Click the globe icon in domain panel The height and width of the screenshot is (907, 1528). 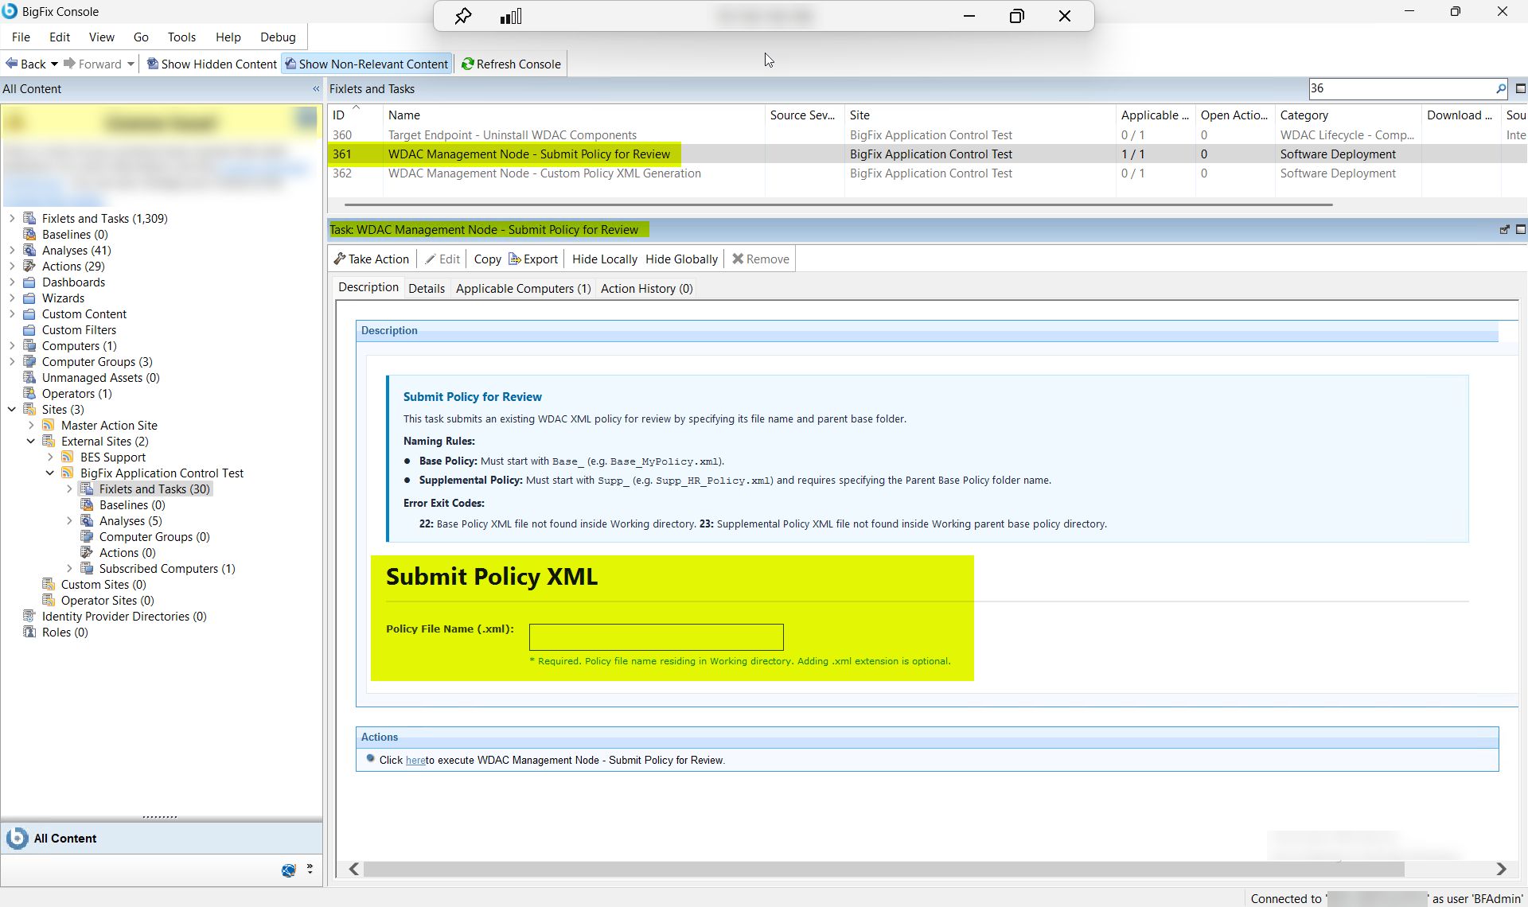[x=288, y=870]
